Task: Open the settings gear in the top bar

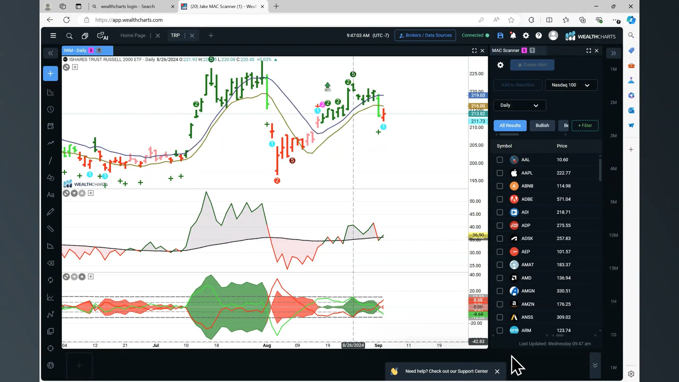Action: coord(526,35)
